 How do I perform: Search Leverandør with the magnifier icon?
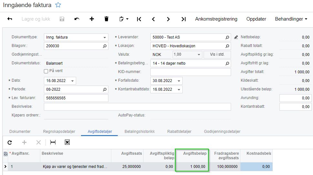pyautogui.click(x=227, y=37)
